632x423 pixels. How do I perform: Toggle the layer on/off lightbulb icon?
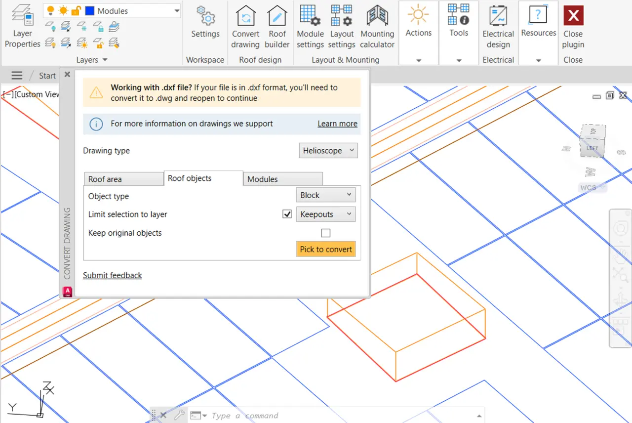[x=50, y=10]
